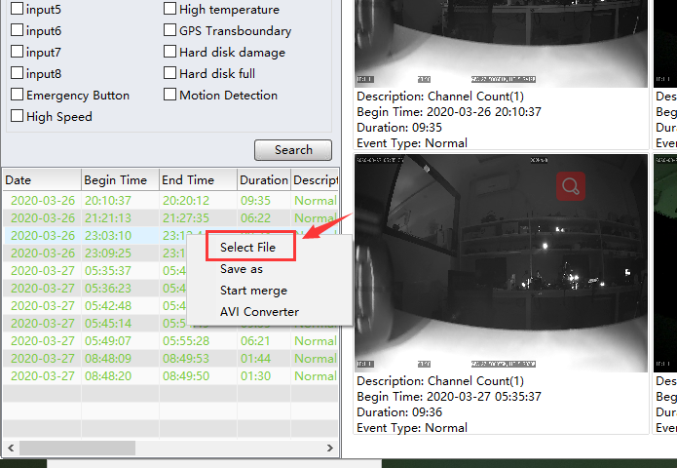The height and width of the screenshot is (468, 677).
Task: Sort by the Date column header
Action: pos(42,179)
